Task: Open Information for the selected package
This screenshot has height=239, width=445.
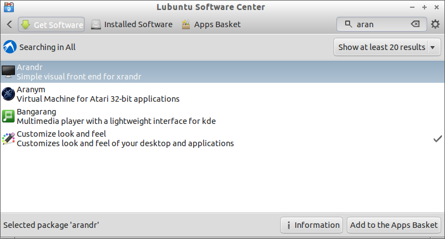Action: tap(312, 225)
